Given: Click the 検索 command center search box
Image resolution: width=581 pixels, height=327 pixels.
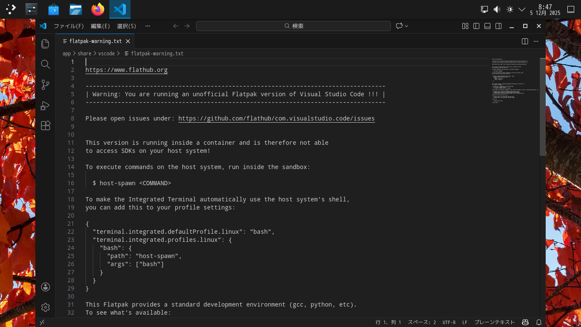Looking at the screenshot, I should pyautogui.click(x=293, y=26).
